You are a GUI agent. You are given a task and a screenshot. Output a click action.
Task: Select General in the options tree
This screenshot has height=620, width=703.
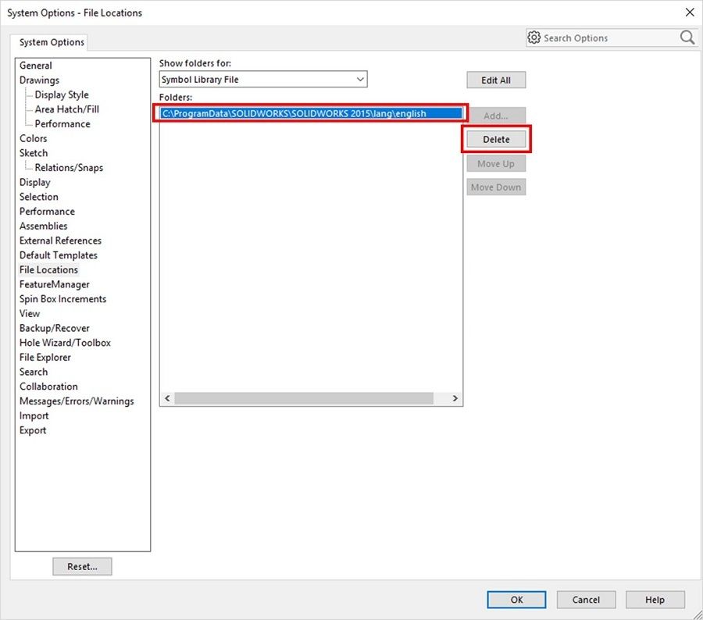pos(36,66)
